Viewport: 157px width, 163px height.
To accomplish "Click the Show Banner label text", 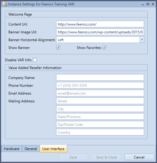I will 19,48.
